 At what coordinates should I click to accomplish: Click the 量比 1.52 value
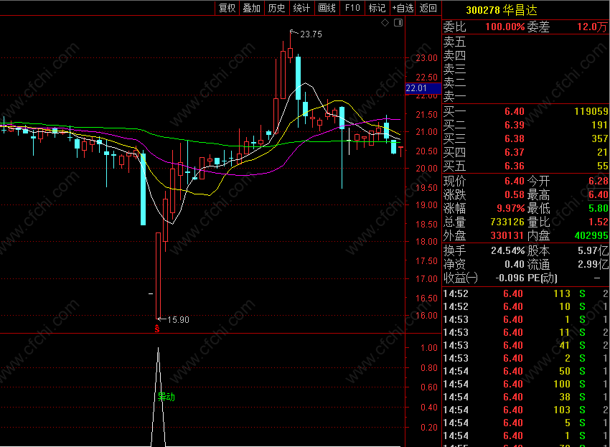tap(599, 222)
